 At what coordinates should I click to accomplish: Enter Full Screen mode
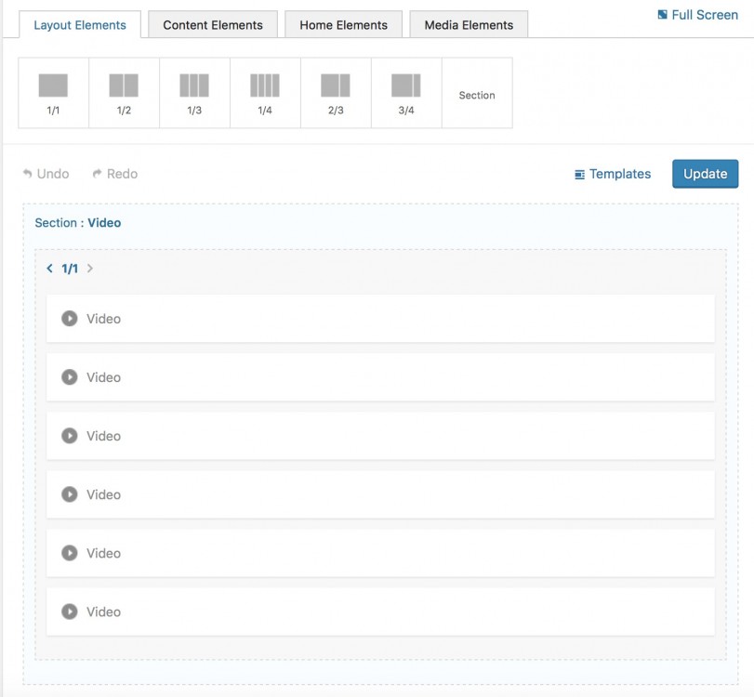697,15
